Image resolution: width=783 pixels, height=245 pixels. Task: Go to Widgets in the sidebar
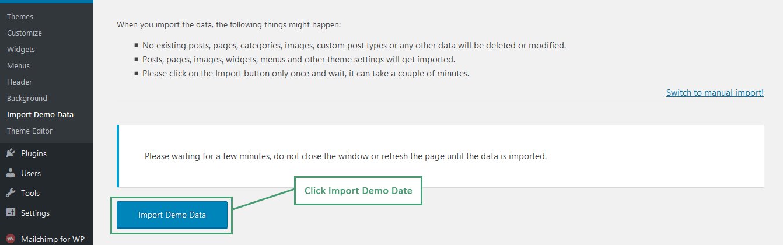click(x=21, y=49)
